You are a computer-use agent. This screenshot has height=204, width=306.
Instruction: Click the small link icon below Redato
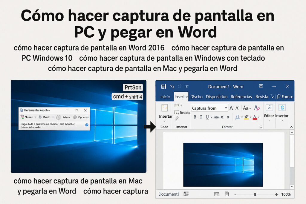pyautogui.click(x=177, y=119)
